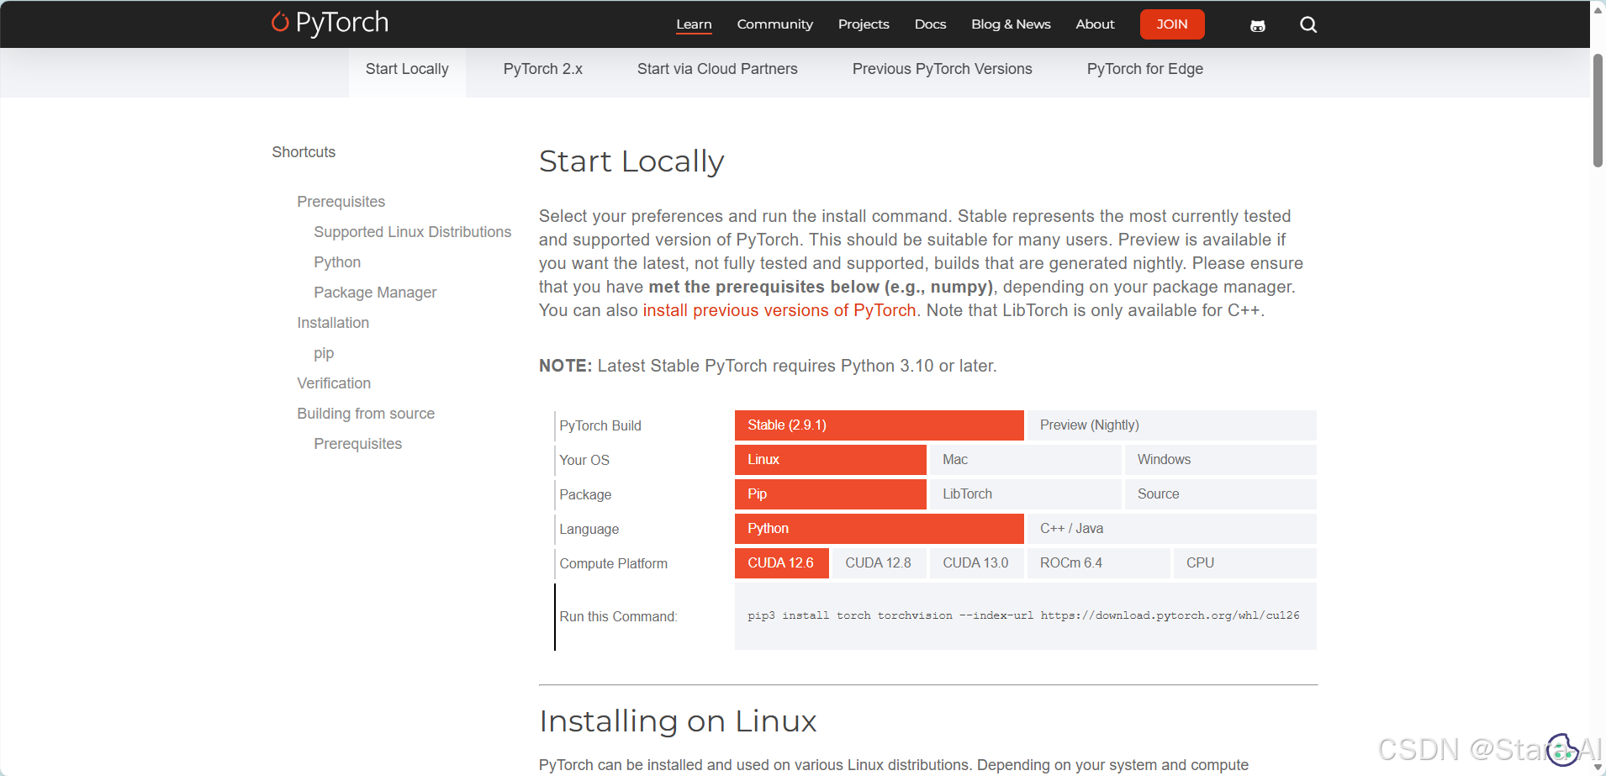Screen dimensions: 1606x776
Task: Open the Docs menu
Action: click(930, 24)
